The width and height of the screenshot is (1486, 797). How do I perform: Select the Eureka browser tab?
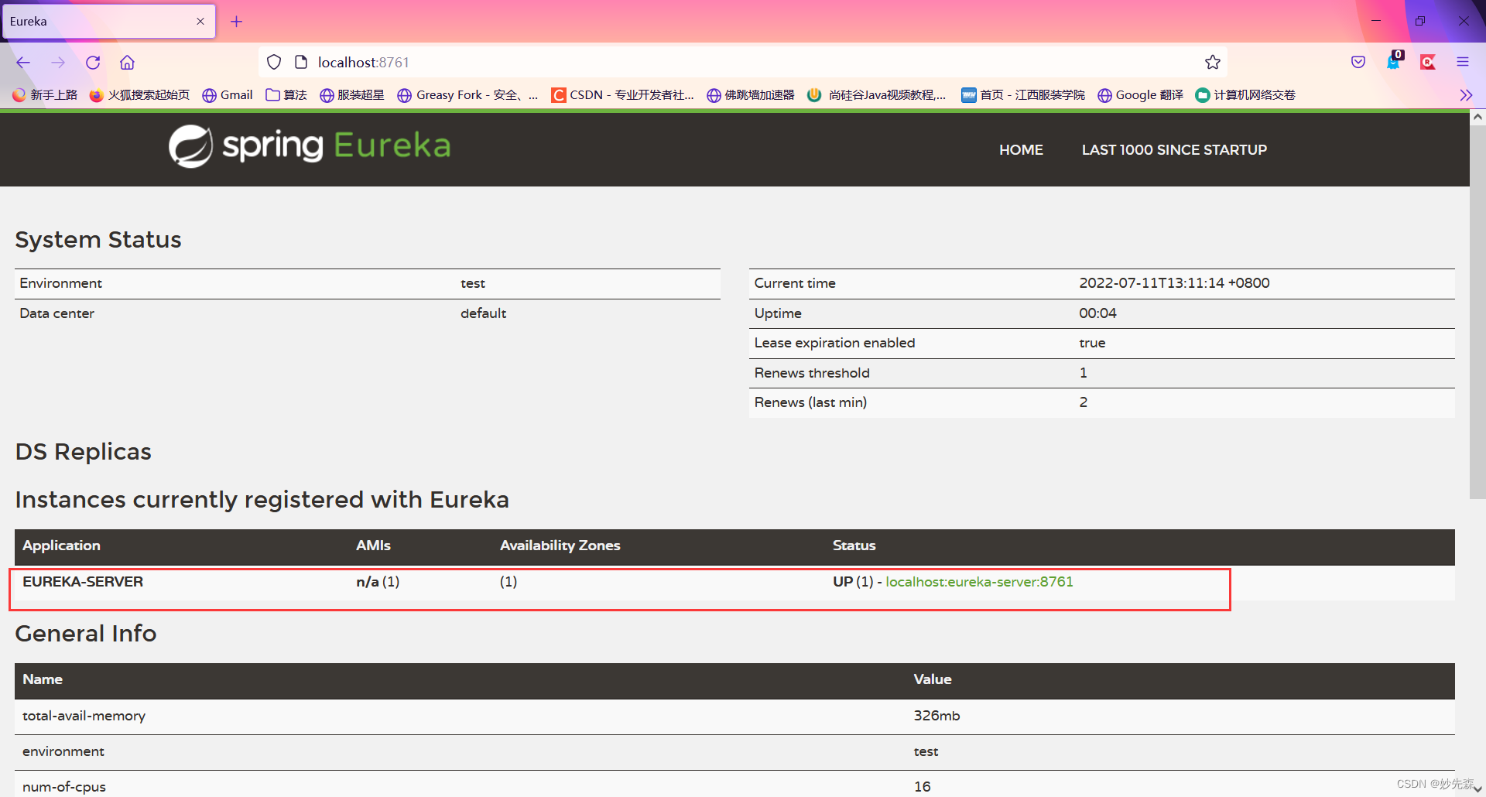click(x=108, y=22)
